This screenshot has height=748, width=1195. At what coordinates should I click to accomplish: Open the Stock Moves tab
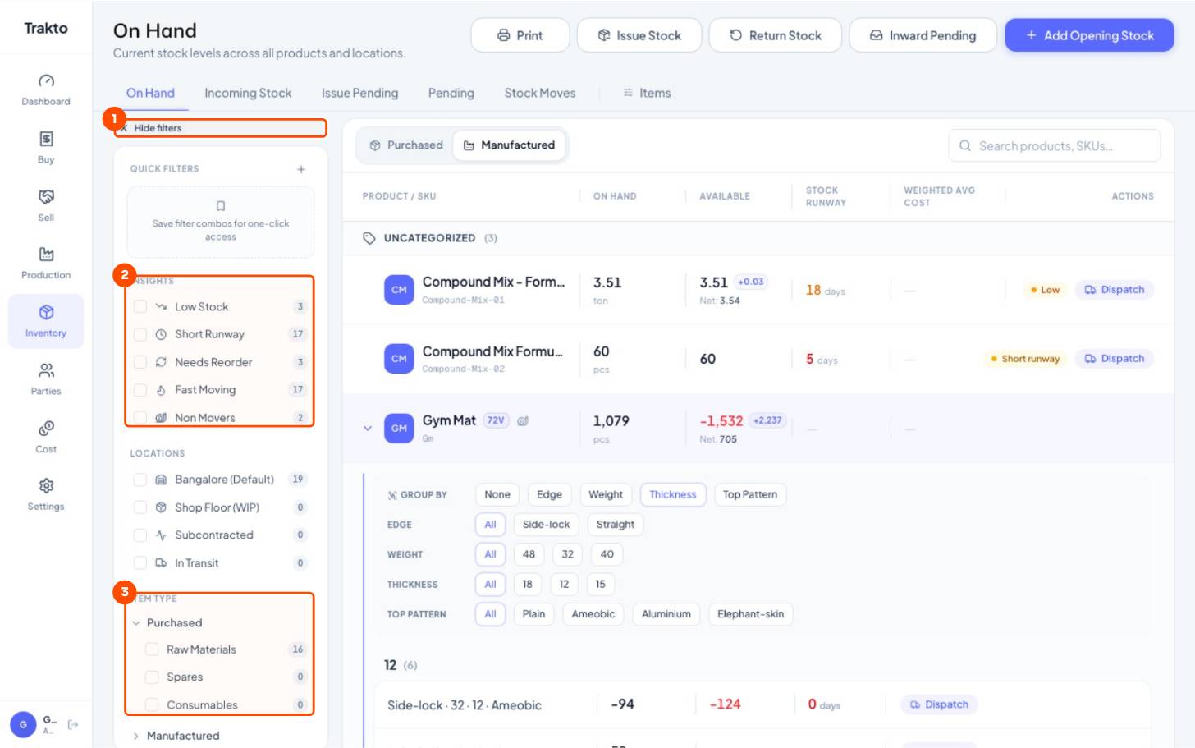click(x=540, y=93)
